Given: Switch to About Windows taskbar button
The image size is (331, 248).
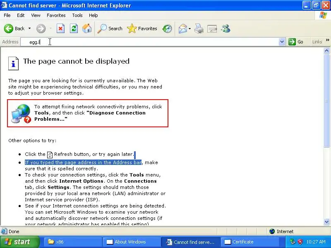Looking at the screenshot, I should tap(132, 242).
